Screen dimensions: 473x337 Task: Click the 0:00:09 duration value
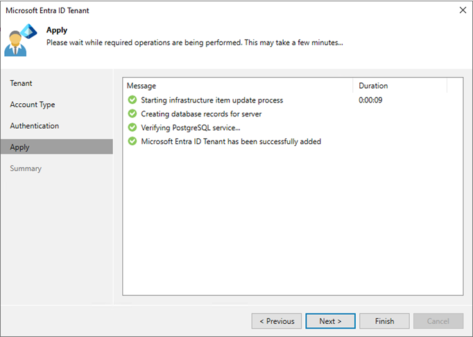point(370,100)
